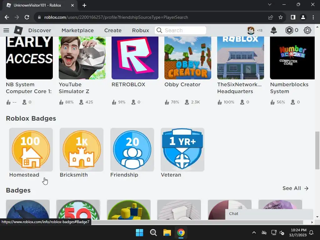Click See All badges link
The height and width of the screenshot is (240, 320).
(x=295, y=188)
